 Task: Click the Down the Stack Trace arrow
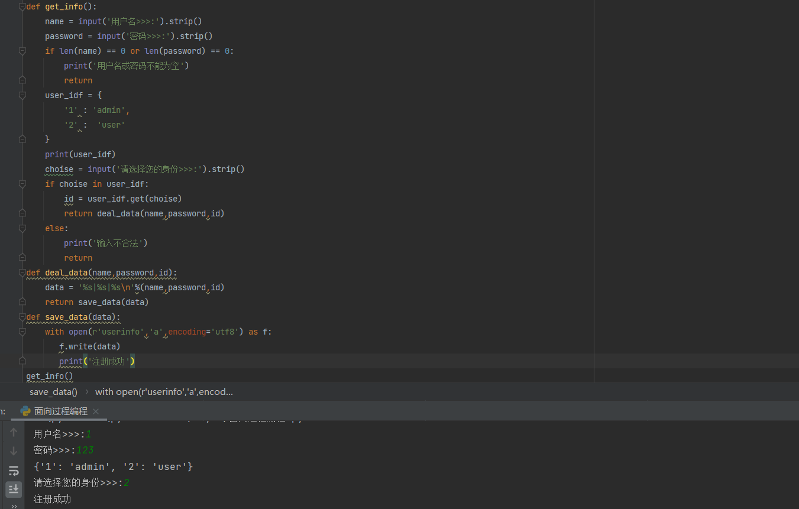14,452
